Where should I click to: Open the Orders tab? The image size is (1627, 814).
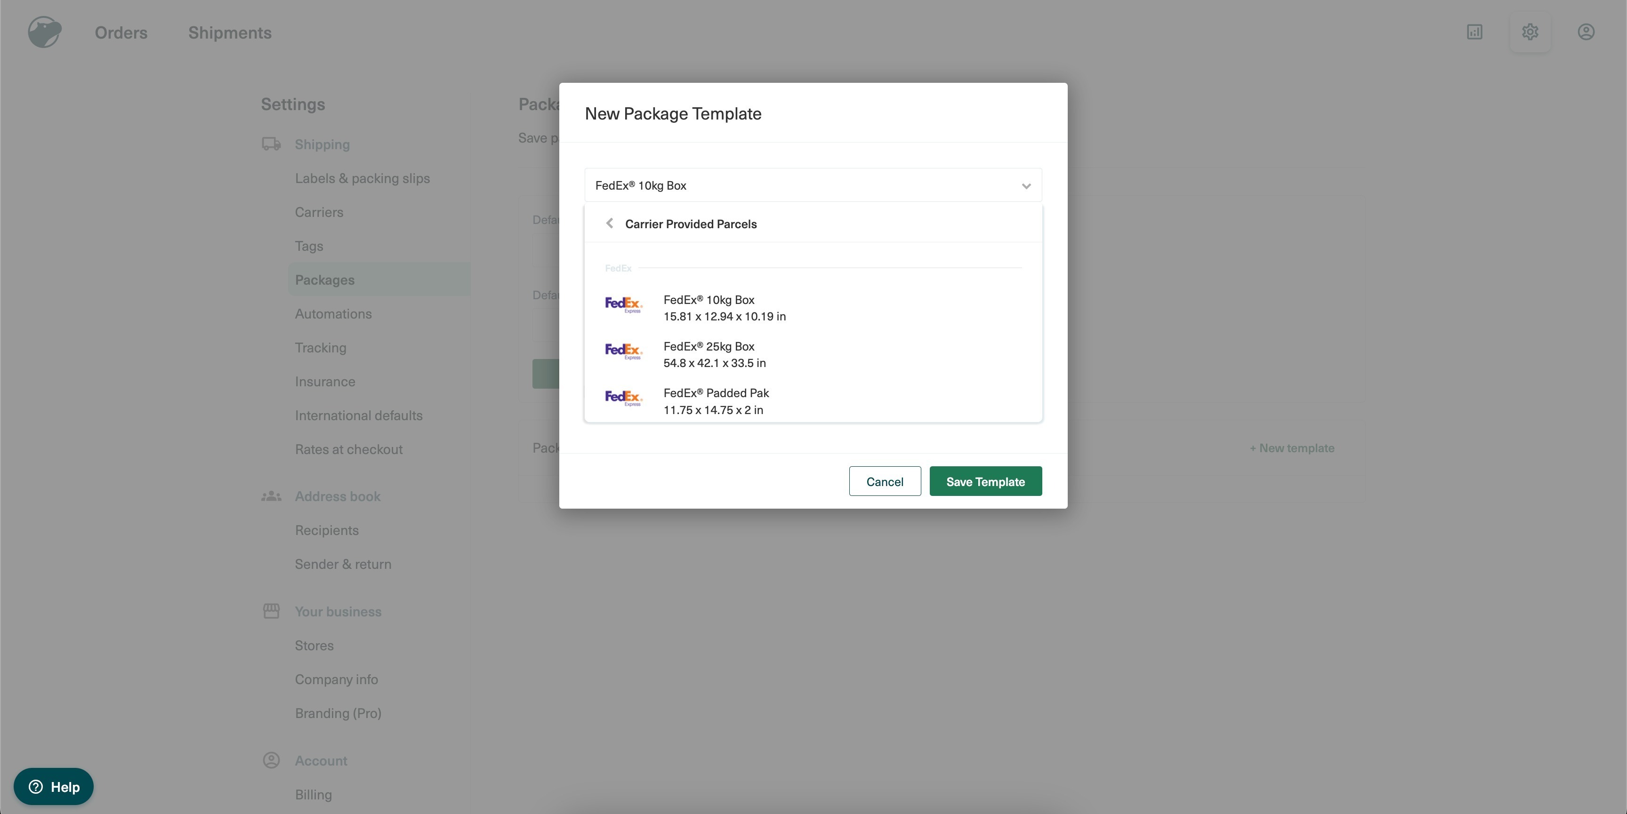pos(121,33)
